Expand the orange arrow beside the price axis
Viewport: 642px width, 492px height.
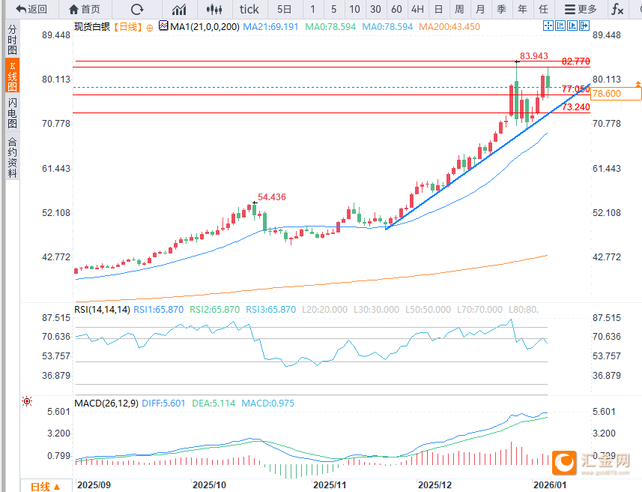pos(638,82)
